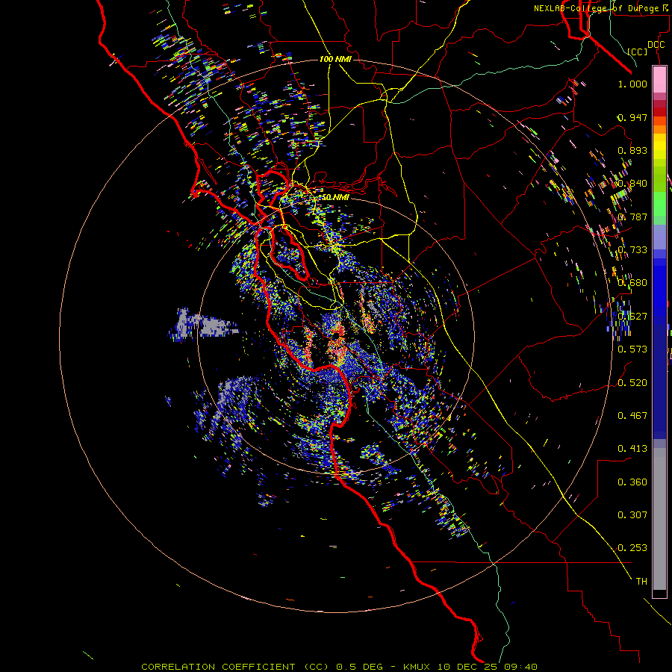This screenshot has height=672, width=672.
Task: Click the 0.733 legend label
Action: pyautogui.click(x=632, y=250)
